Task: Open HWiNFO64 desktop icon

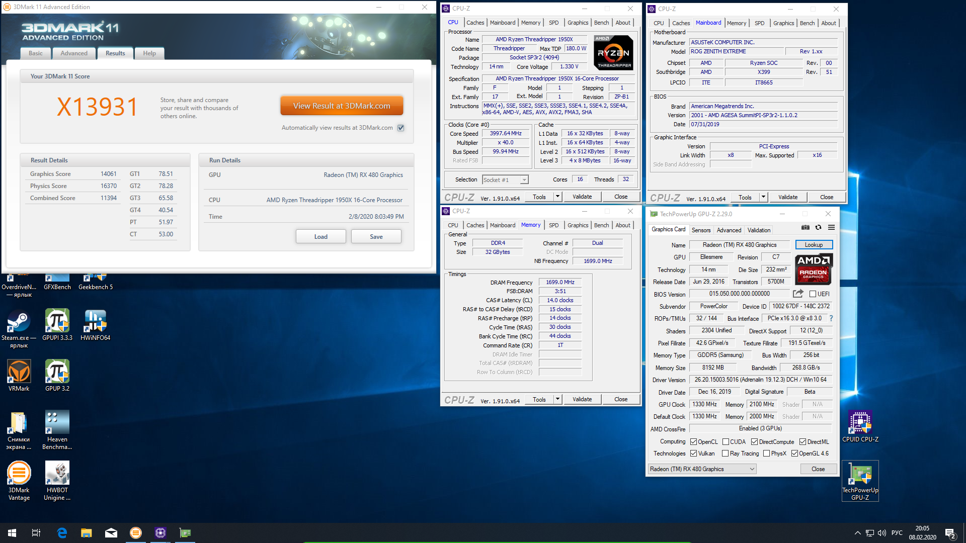Action: (96, 325)
